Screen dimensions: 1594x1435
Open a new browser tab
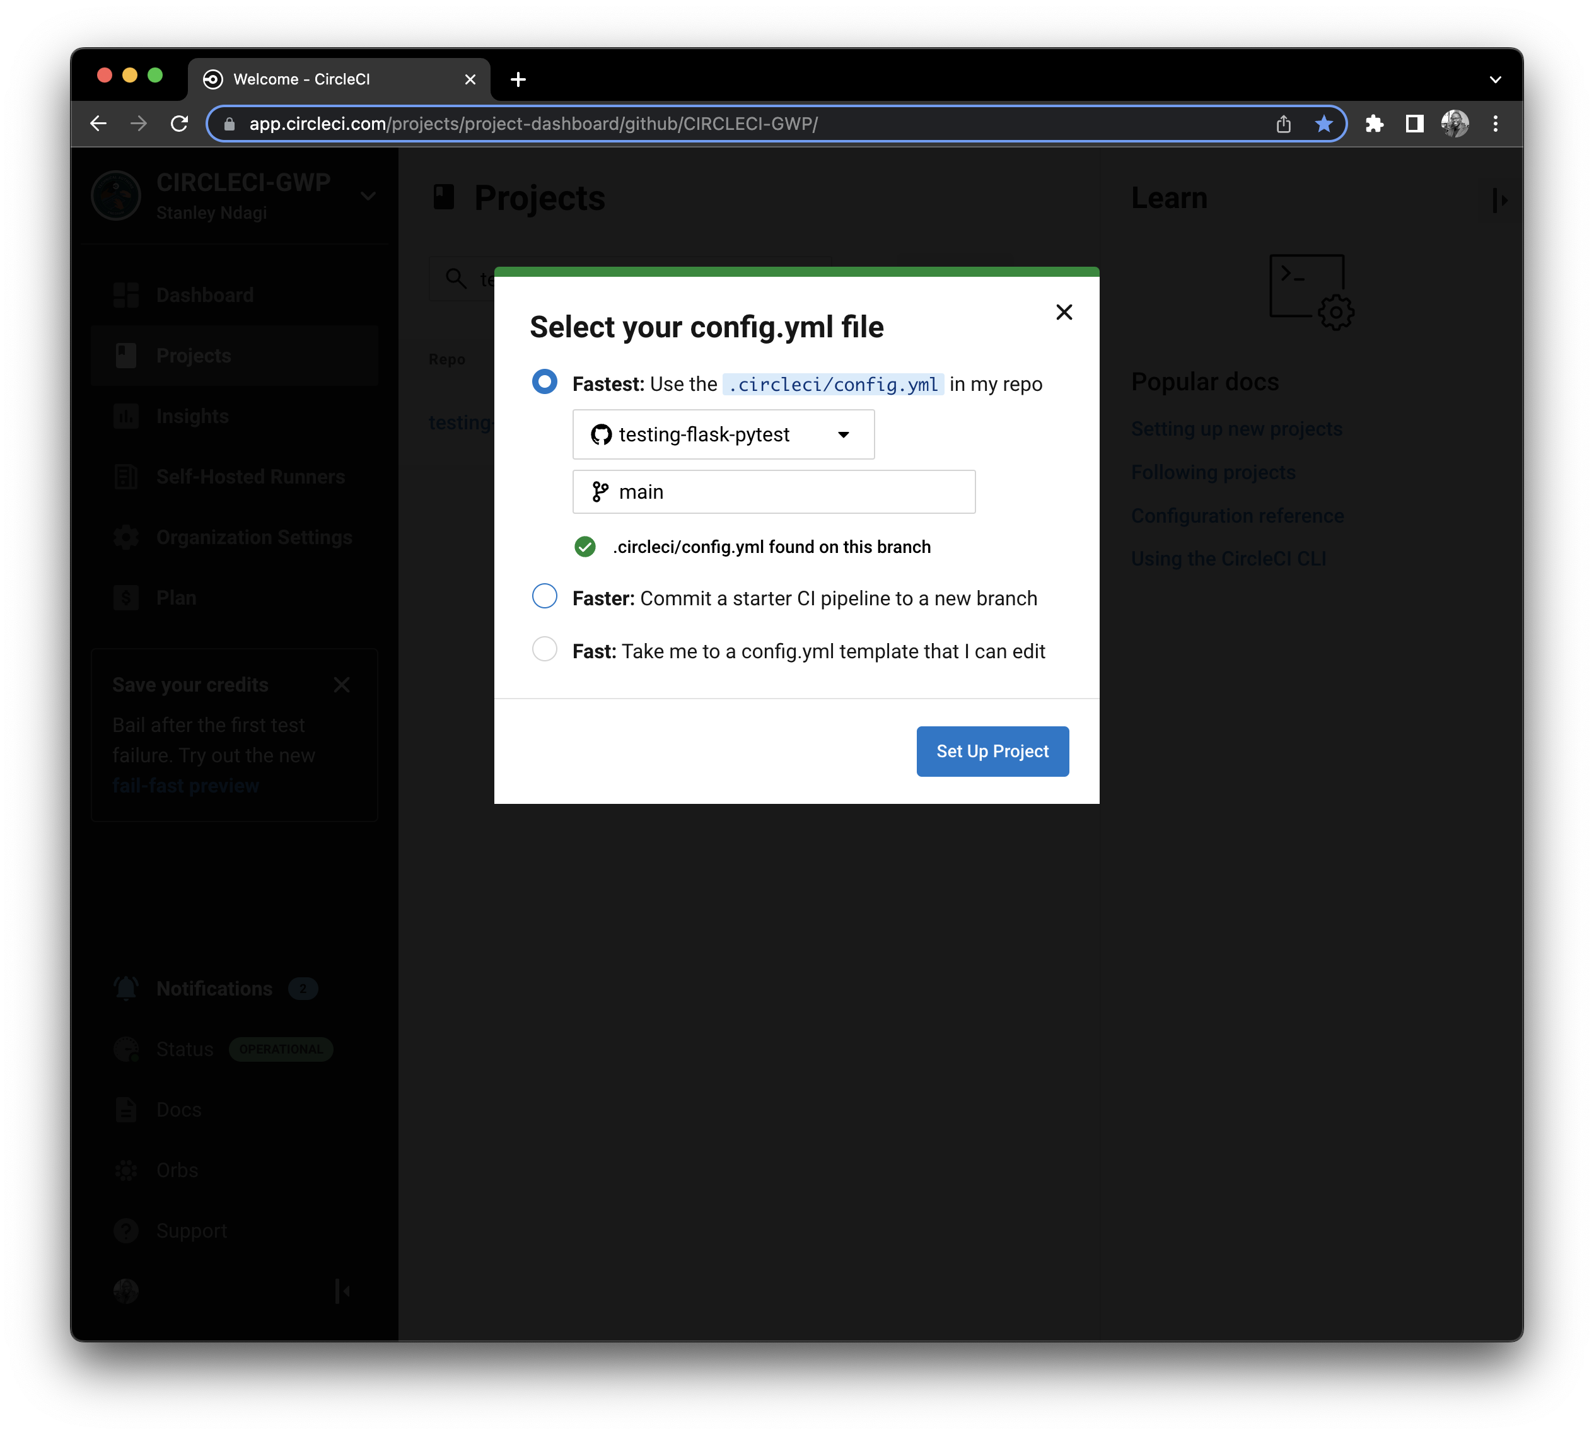pyautogui.click(x=518, y=79)
